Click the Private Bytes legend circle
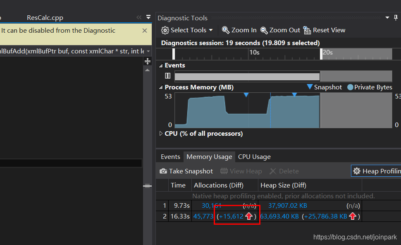 click(x=350, y=87)
